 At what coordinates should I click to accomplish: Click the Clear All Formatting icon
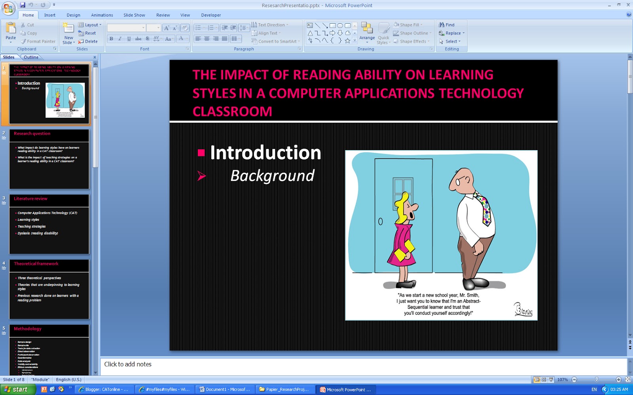[185, 28]
